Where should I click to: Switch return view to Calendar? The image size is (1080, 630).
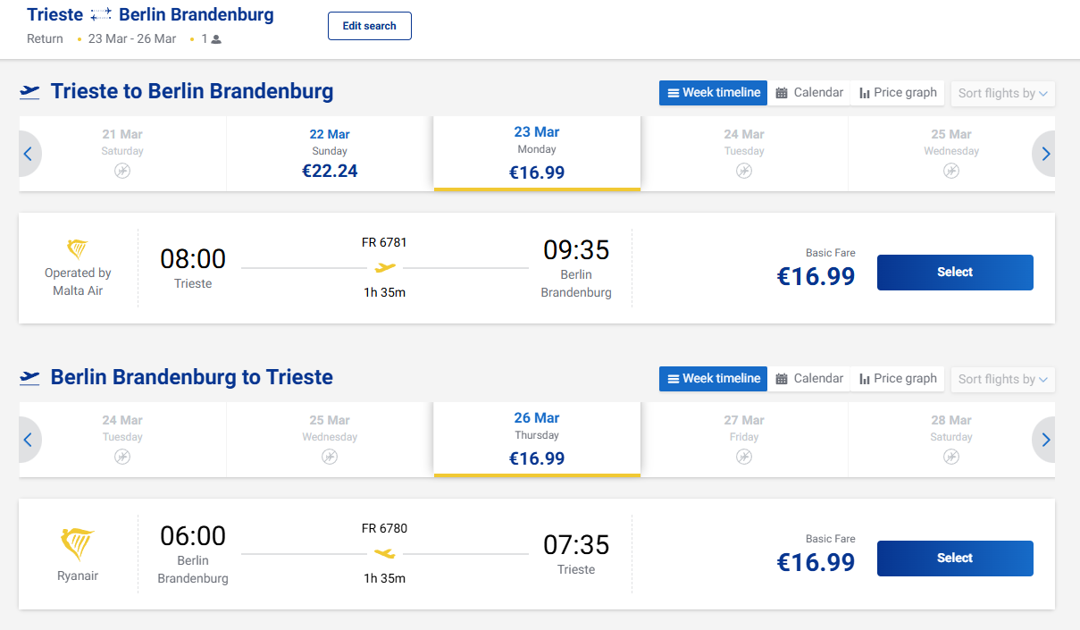pyautogui.click(x=809, y=379)
